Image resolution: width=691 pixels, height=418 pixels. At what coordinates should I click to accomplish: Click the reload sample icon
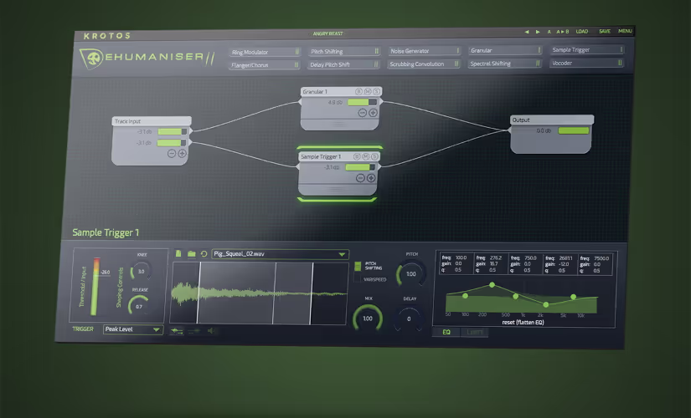[x=204, y=253]
